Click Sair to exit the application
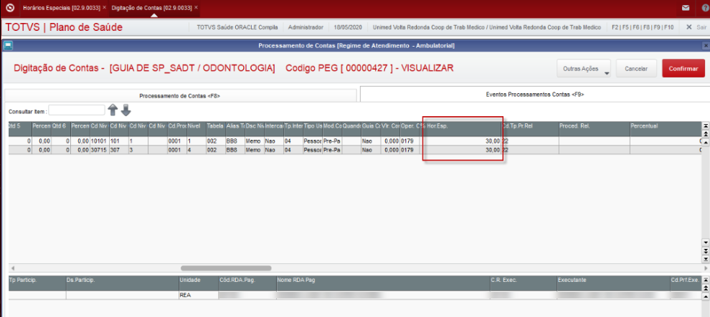 pos(696,27)
